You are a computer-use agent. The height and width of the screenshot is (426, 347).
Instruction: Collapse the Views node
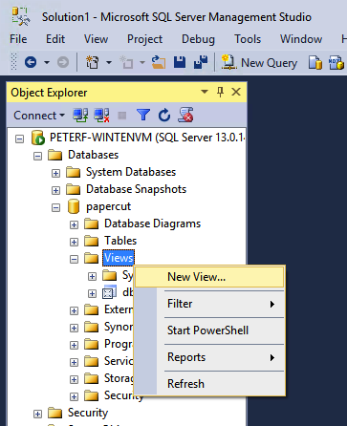coord(74,259)
